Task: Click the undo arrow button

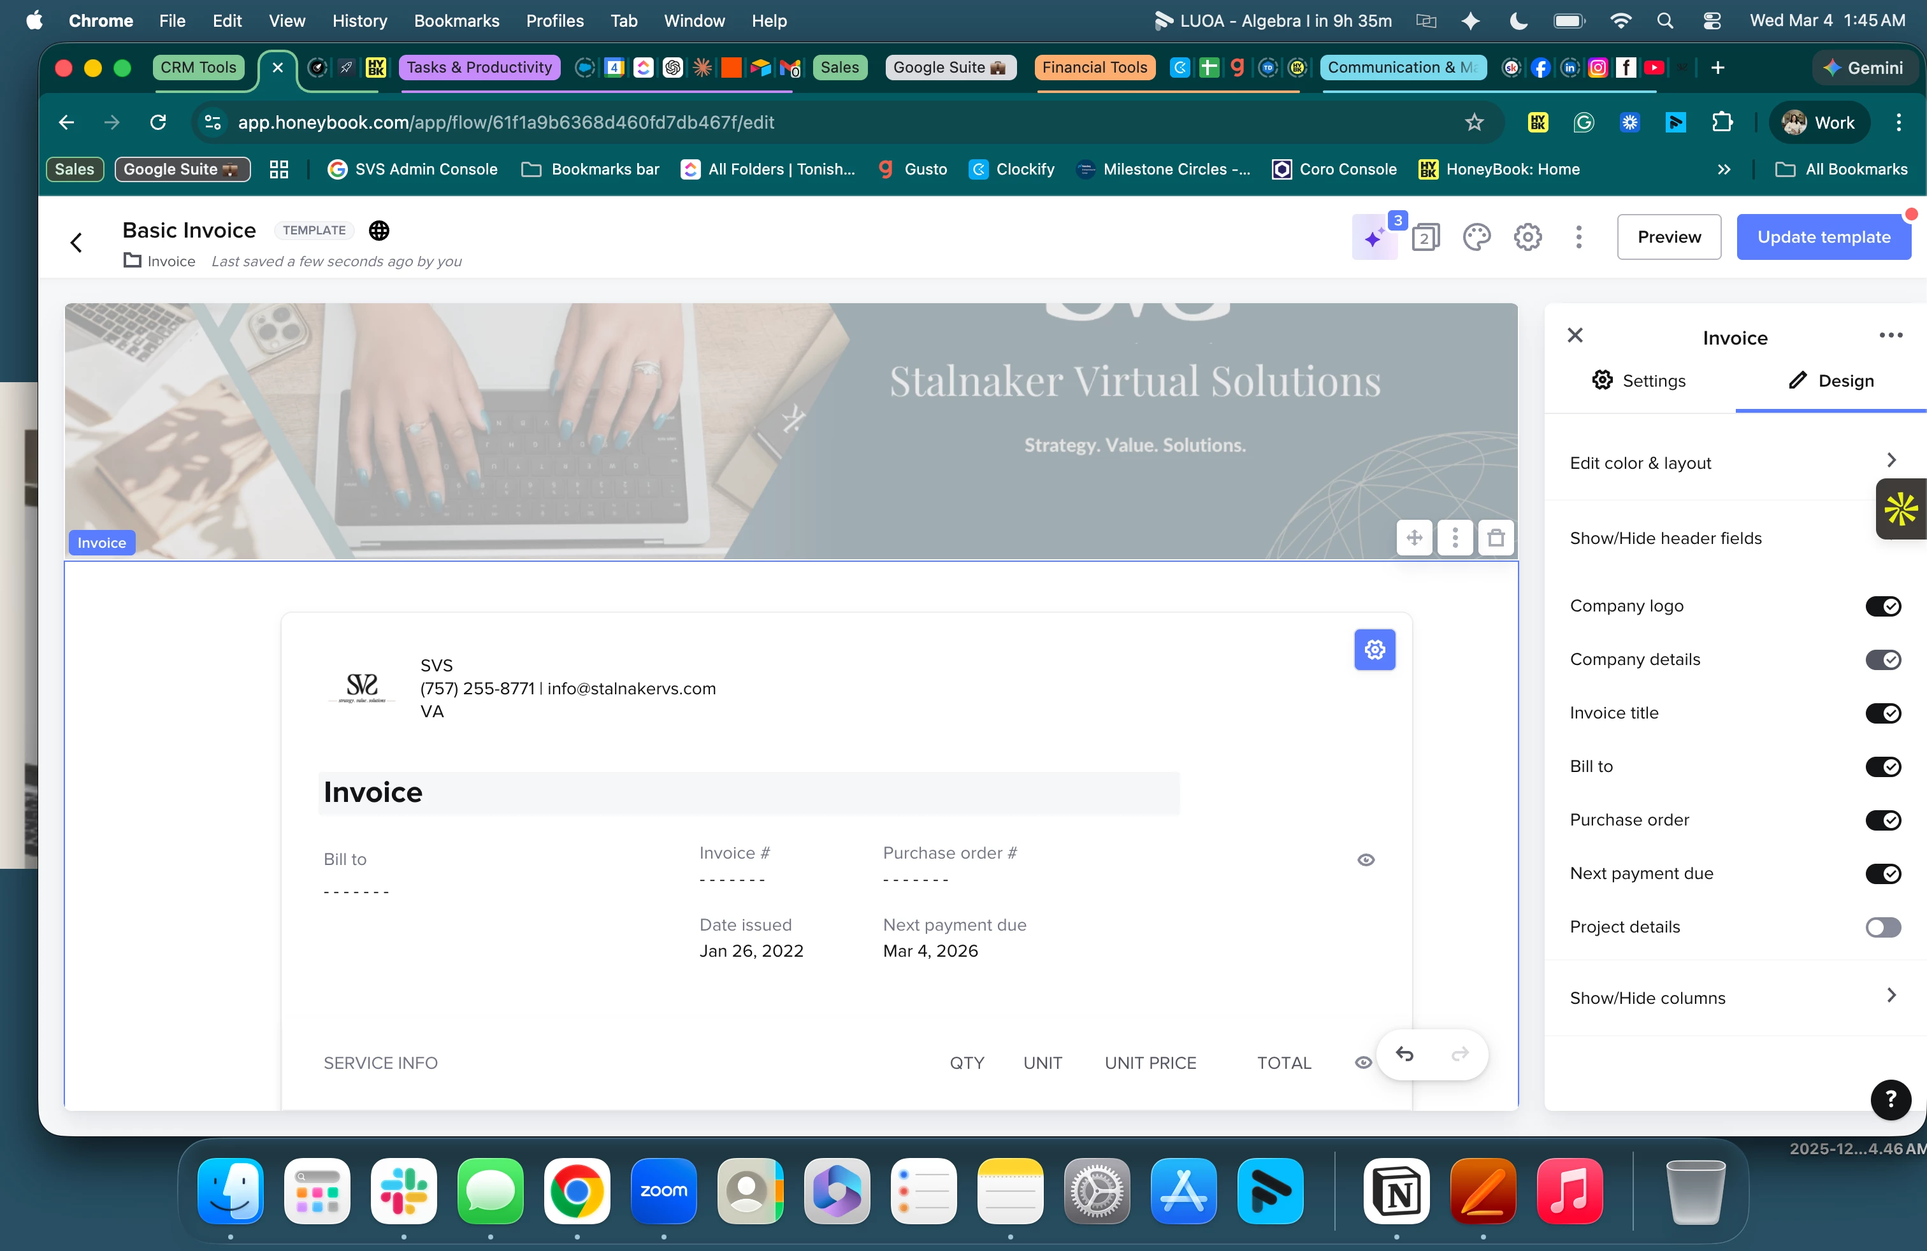Action: (1404, 1054)
